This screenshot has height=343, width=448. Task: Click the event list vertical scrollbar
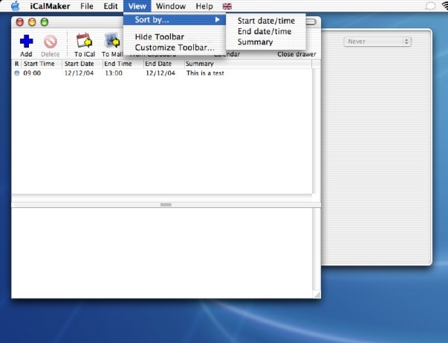(x=316, y=131)
